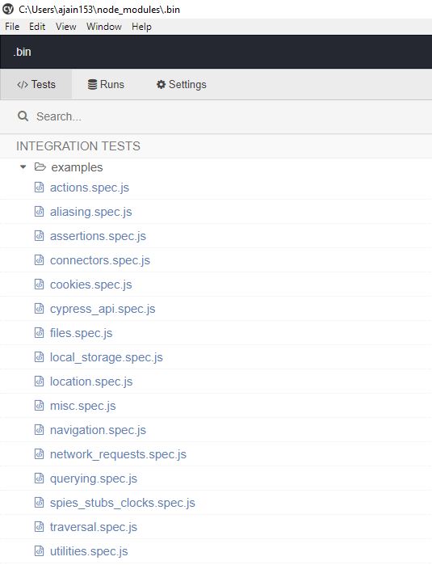The width and height of the screenshot is (432, 565).
Task: Open the File menu
Action: pos(12,27)
